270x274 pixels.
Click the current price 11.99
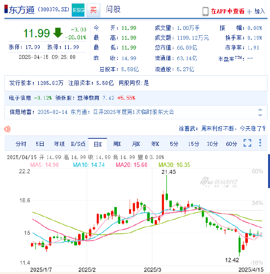pos(37,33)
